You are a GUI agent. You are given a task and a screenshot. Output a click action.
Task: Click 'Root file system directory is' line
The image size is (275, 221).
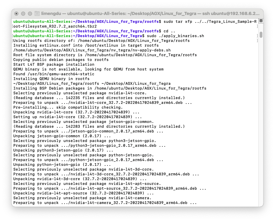105,55
